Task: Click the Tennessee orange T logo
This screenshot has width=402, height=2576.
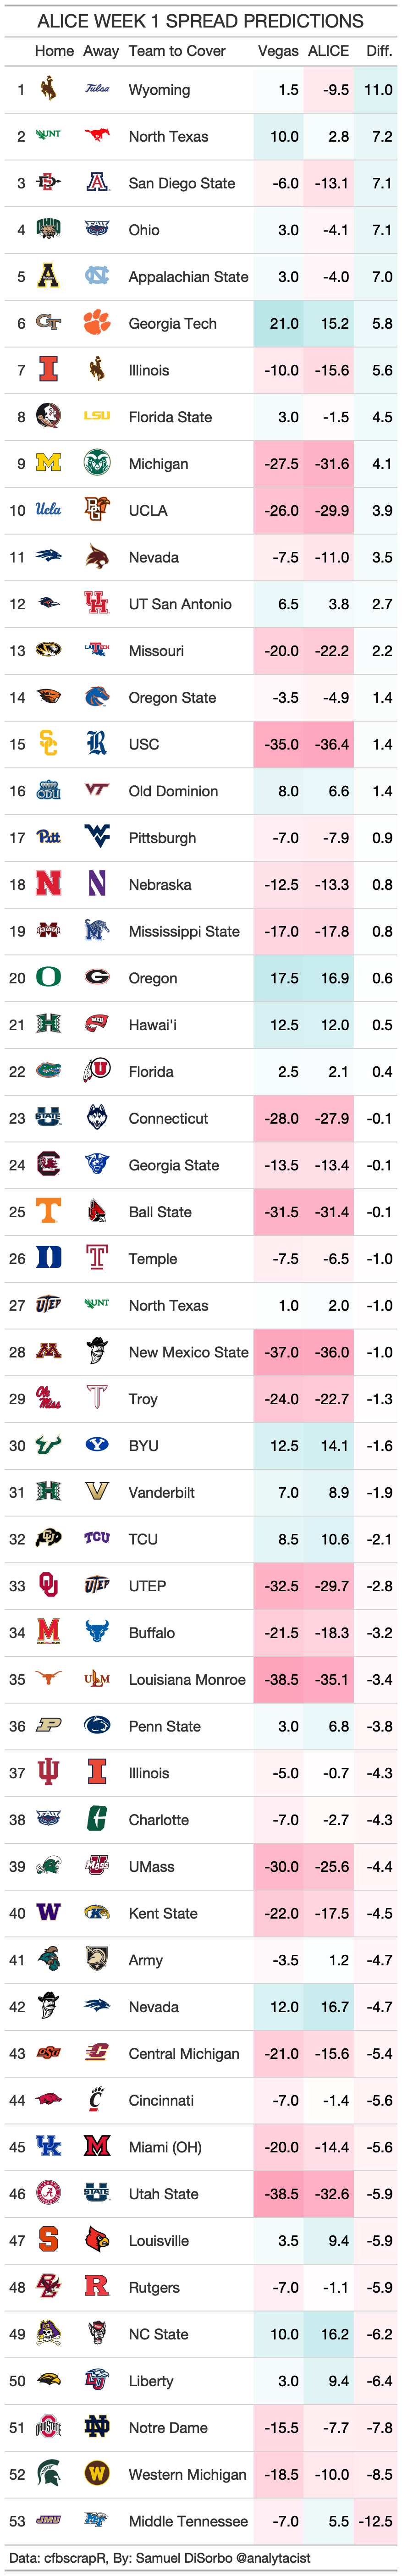Action: [48, 1211]
